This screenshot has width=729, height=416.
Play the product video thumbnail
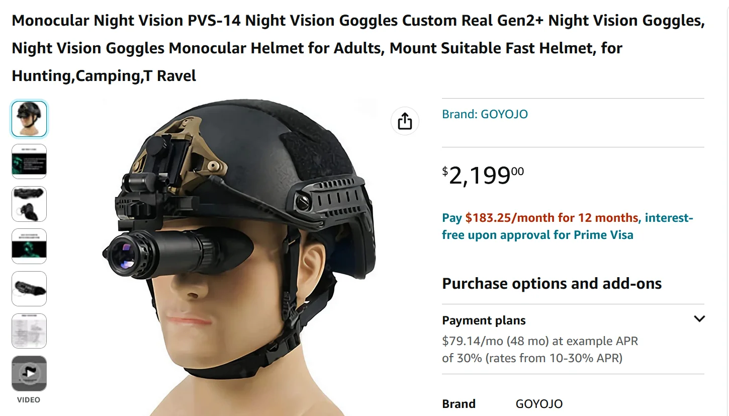tap(29, 373)
